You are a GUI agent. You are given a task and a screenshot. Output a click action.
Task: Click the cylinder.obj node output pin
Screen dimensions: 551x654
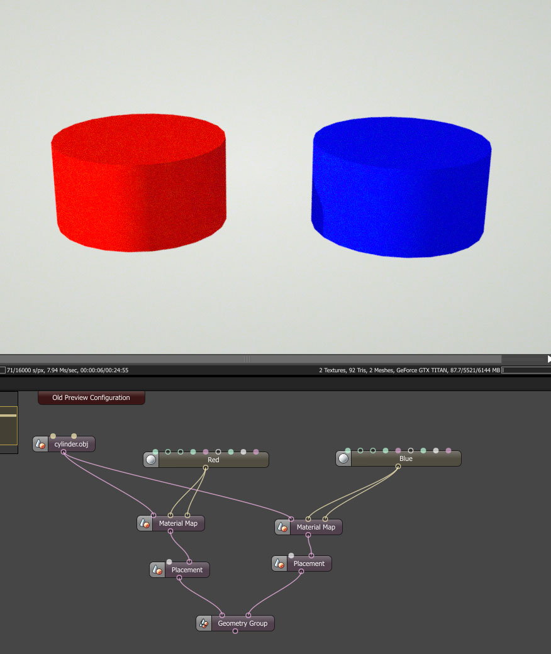[x=64, y=452]
